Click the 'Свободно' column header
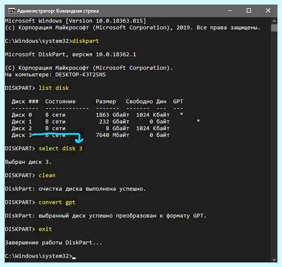The width and height of the screenshot is (282, 267). (139, 102)
